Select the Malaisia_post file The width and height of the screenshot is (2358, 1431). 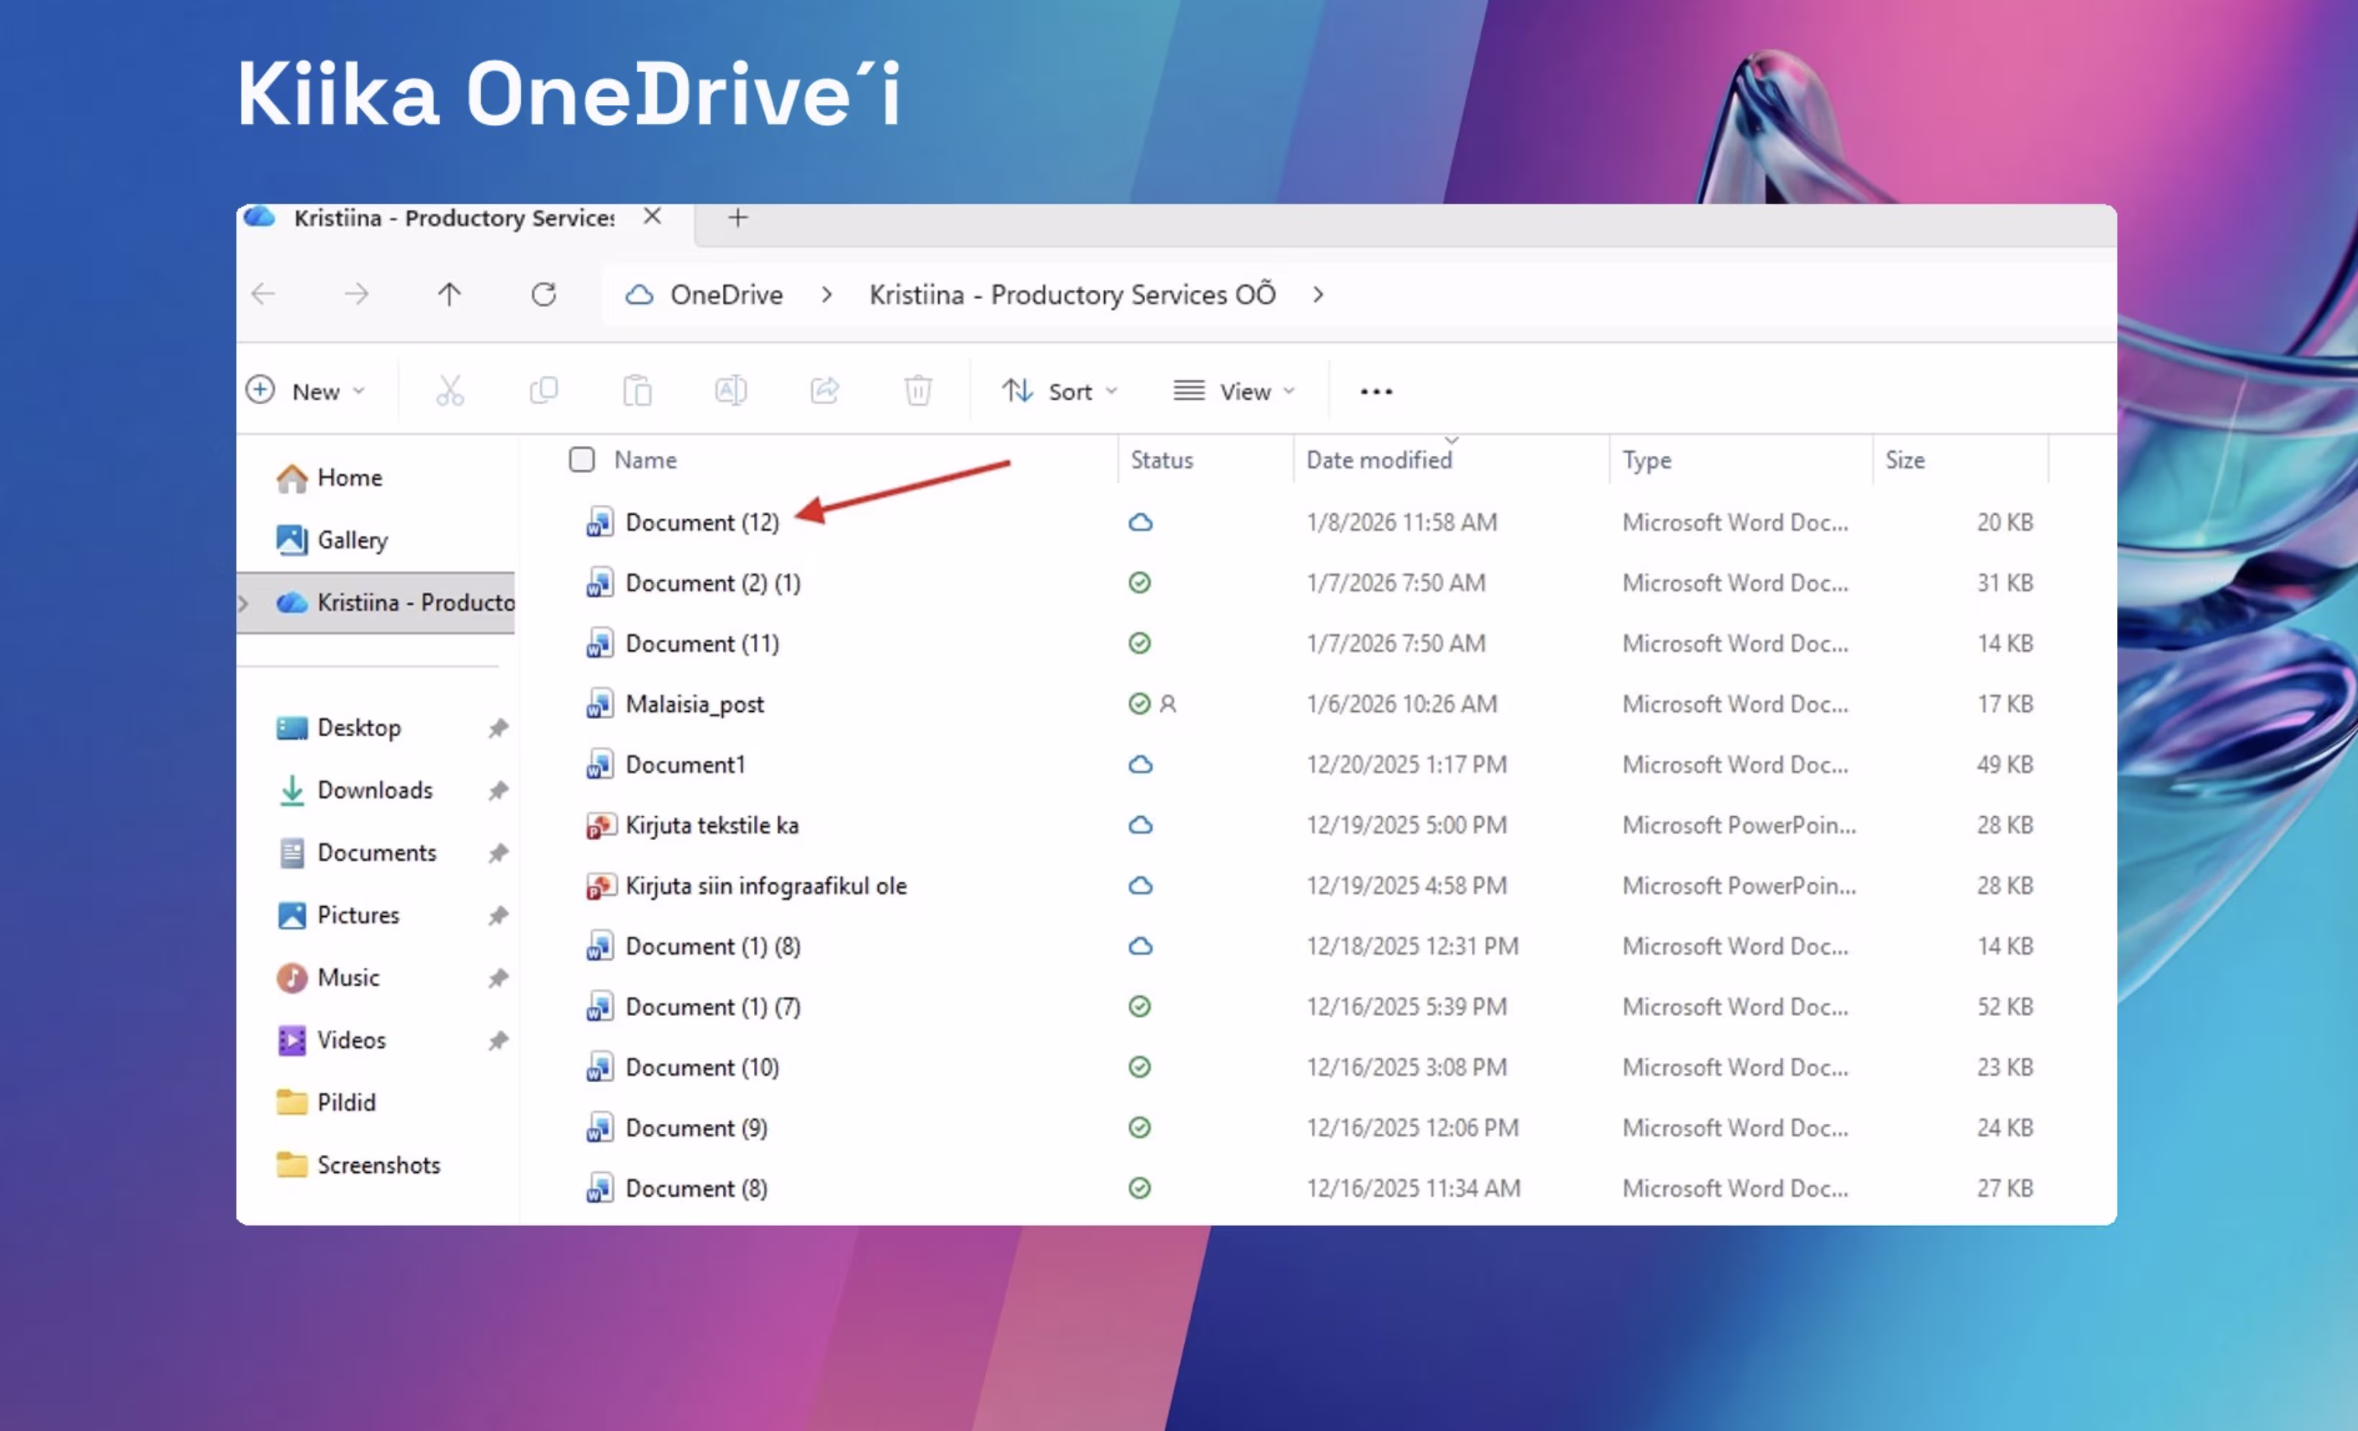pos(694,705)
